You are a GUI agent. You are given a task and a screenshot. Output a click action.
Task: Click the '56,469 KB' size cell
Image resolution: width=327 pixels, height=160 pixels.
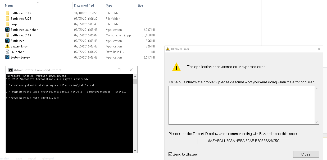pos(148,35)
